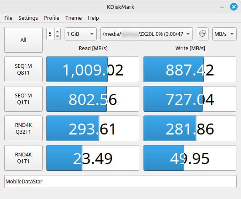Increase test count with up arrow

[x=57, y=32]
